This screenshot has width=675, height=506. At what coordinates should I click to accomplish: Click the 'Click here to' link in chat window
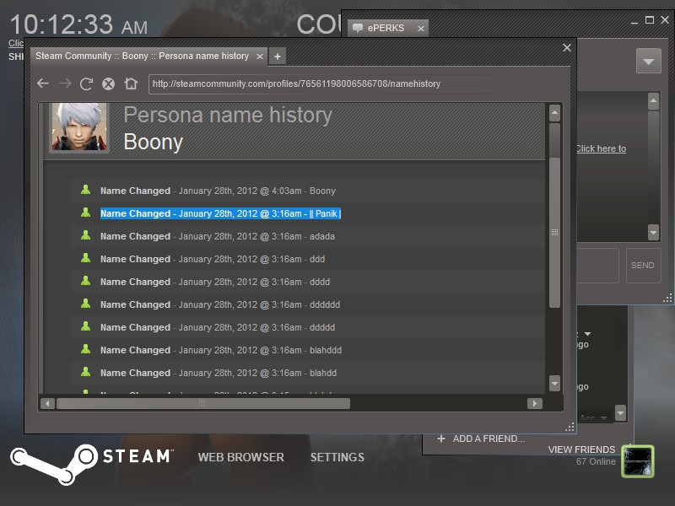[601, 149]
